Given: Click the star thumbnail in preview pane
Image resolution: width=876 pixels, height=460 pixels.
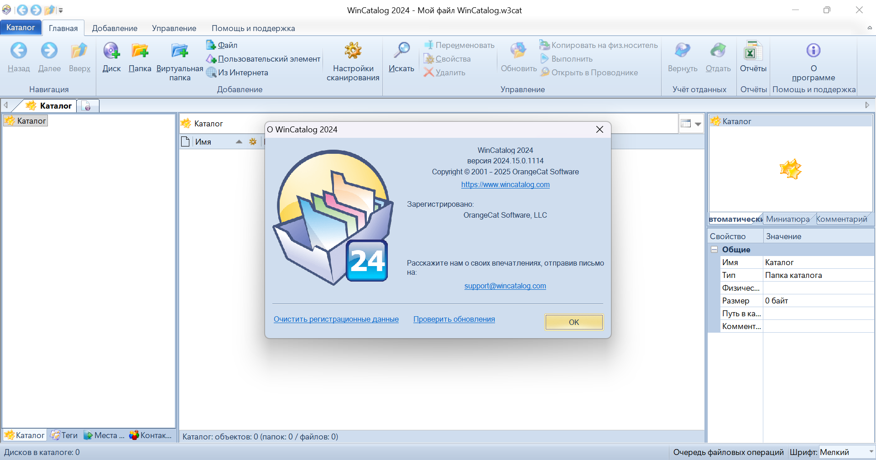Looking at the screenshot, I should point(791,169).
